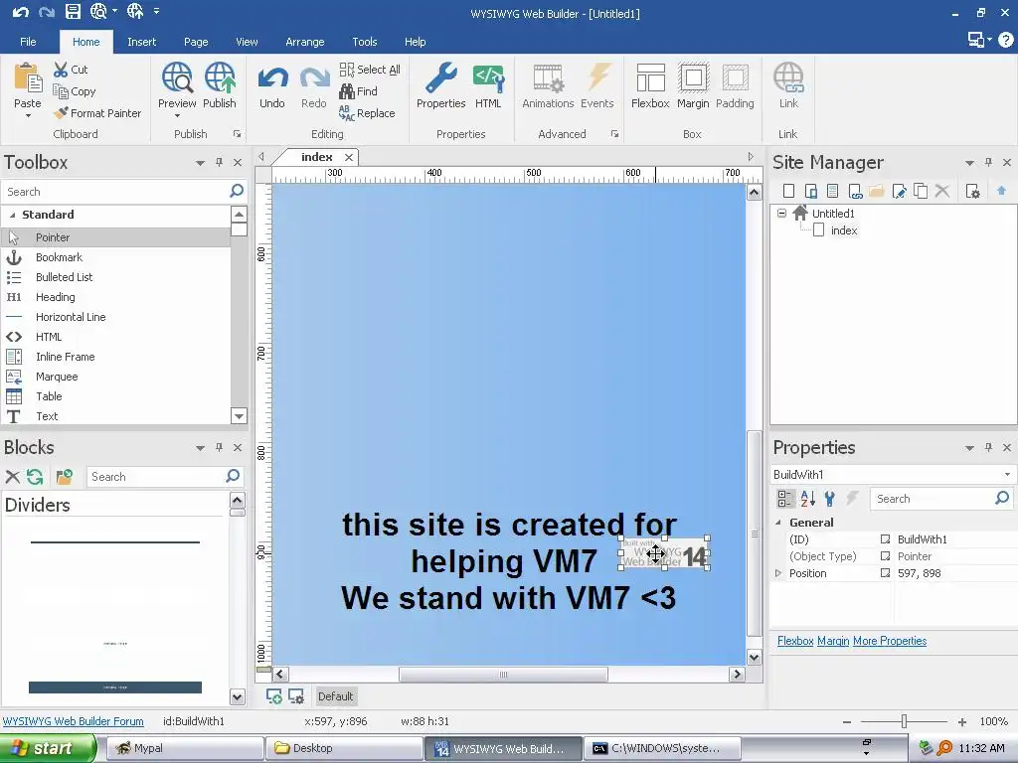Switch to the Arrange ribbon tab
The image size is (1018, 763).
tap(304, 42)
